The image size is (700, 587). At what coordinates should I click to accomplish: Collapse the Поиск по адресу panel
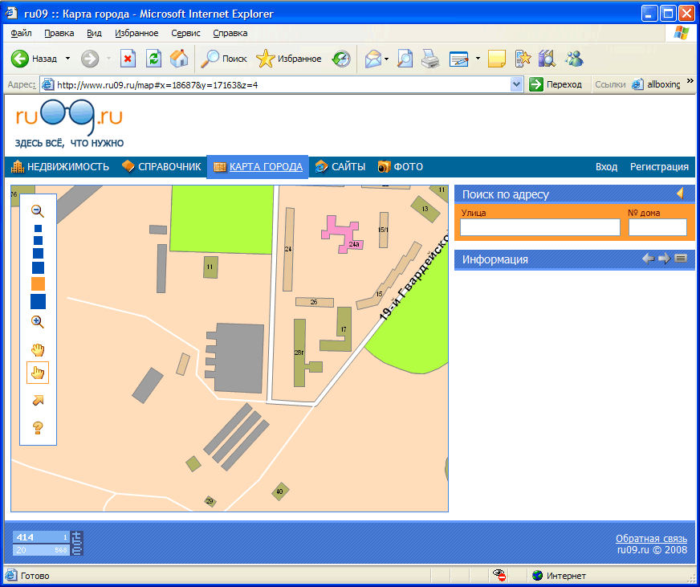[x=680, y=194]
